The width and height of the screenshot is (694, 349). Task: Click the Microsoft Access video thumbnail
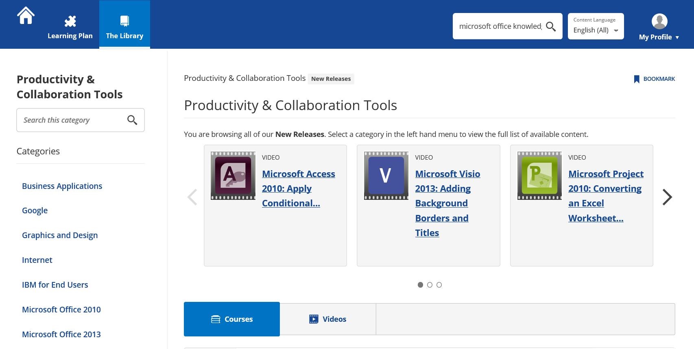233,176
